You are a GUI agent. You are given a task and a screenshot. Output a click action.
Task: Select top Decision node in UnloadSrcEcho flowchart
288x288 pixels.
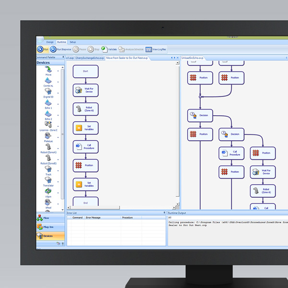click(x=200, y=116)
